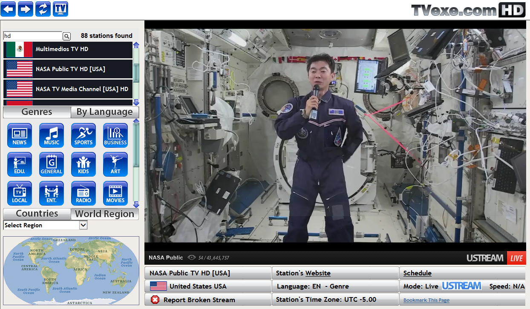Click the TVexe.com HD logo

coord(468,10)
